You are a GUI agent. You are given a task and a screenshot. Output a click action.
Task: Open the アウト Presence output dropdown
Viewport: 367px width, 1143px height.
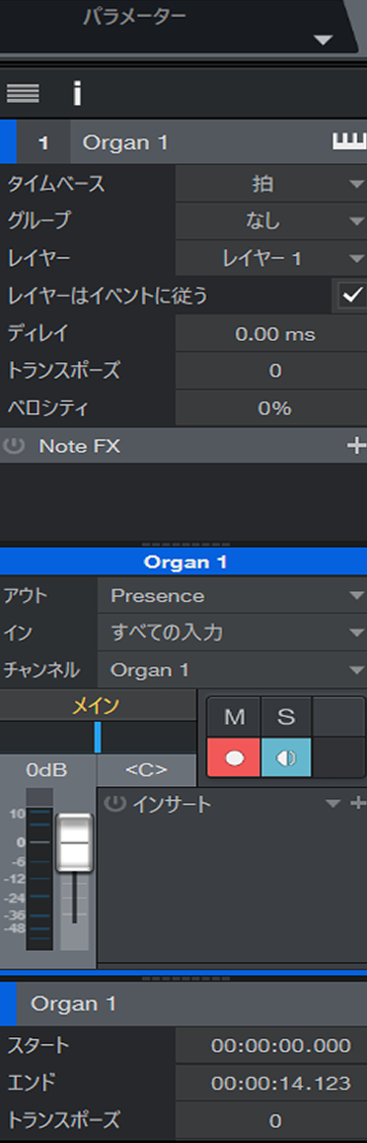point(233,595)
